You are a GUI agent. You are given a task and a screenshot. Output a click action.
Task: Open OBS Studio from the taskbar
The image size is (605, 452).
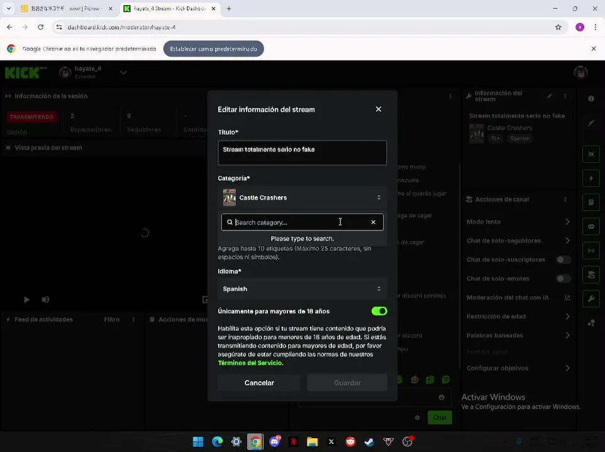(408, 441)
